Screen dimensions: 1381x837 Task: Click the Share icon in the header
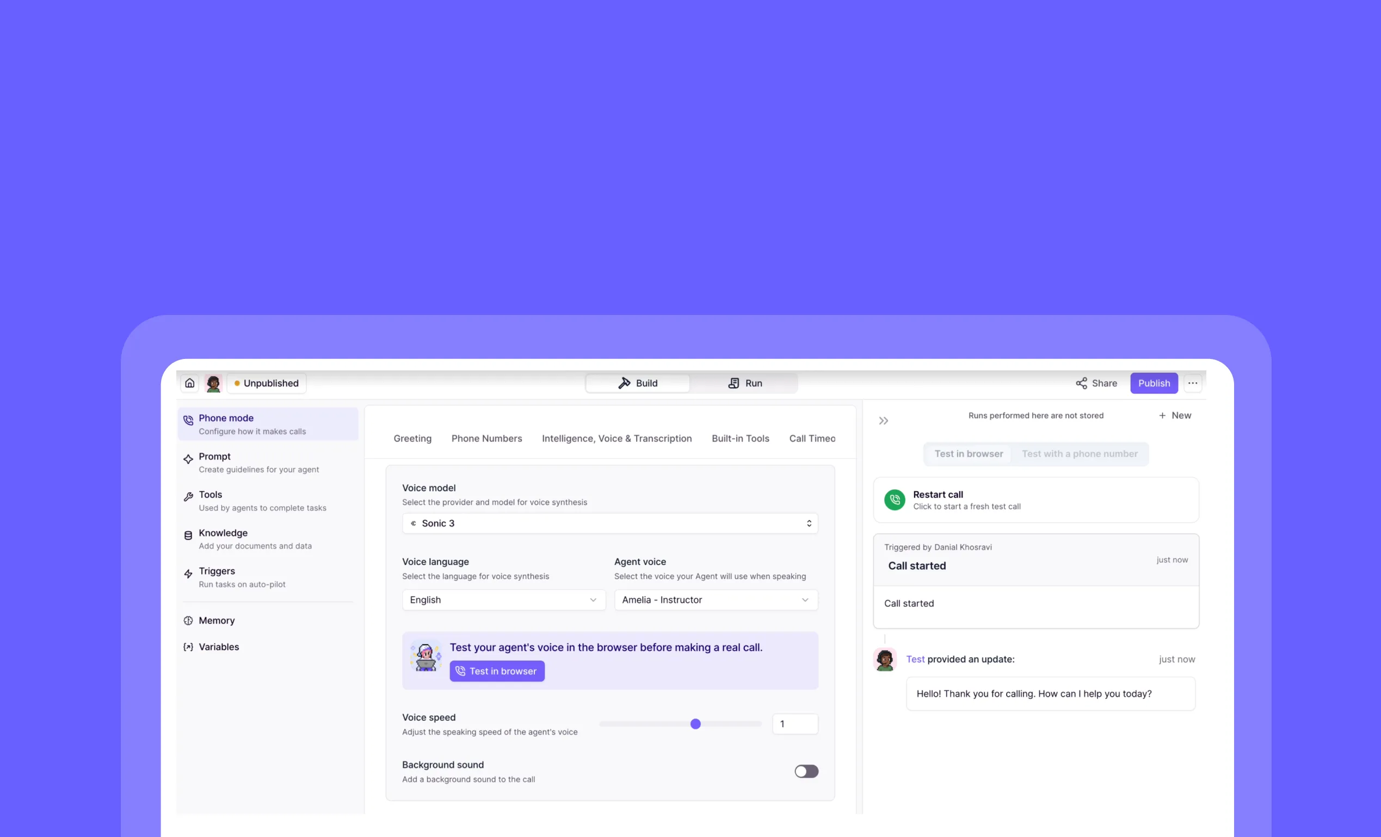(x=1082, y=383)
